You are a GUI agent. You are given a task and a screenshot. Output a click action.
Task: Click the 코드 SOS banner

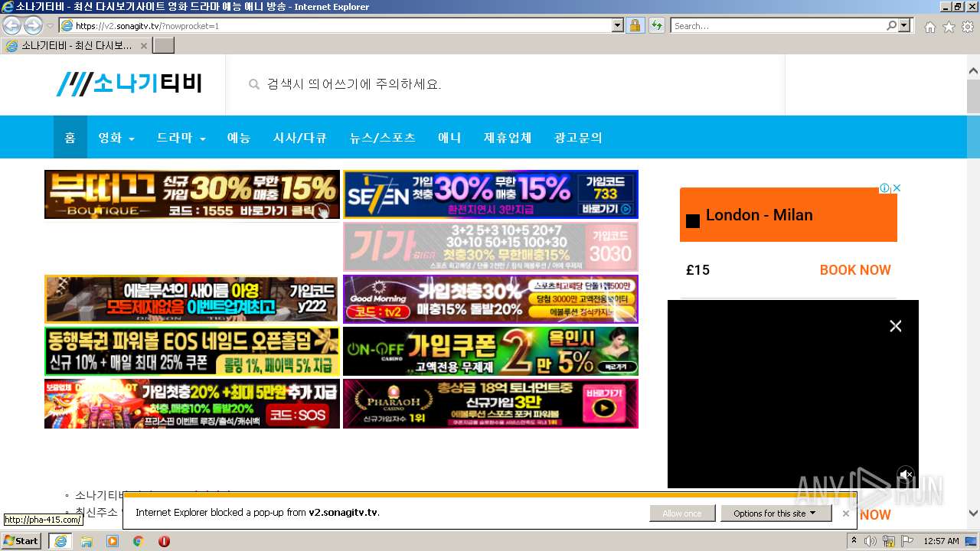(x=192, y=403)
